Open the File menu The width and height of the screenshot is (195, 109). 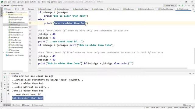point(5,2)
